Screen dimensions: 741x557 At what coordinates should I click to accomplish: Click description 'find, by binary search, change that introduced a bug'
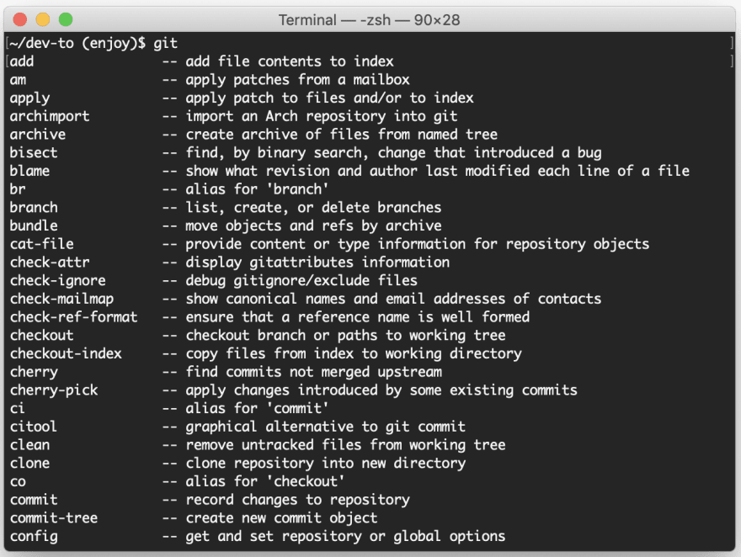(x=393, y=153)
